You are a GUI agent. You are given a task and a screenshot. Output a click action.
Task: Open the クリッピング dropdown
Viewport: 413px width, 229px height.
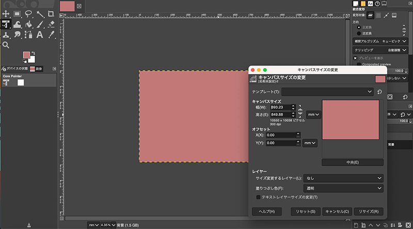380,50
